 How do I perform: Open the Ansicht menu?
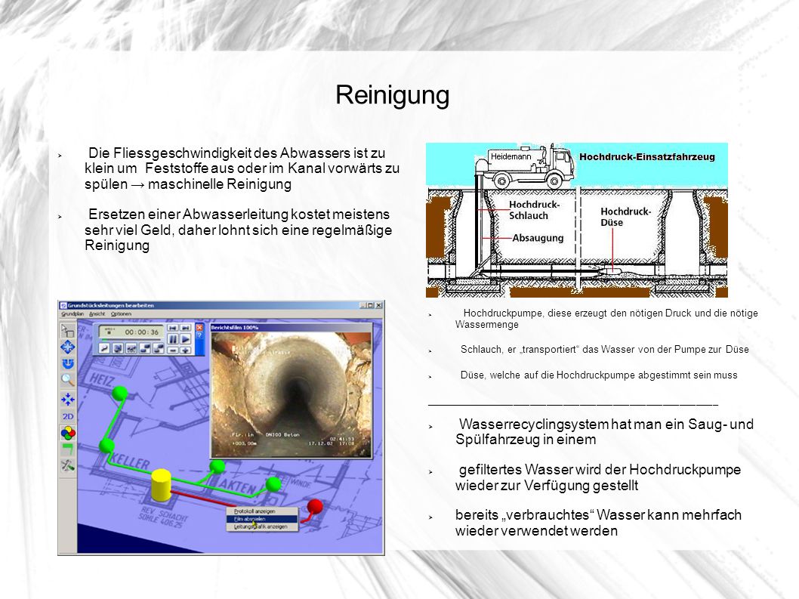click(x=97, y=314)
